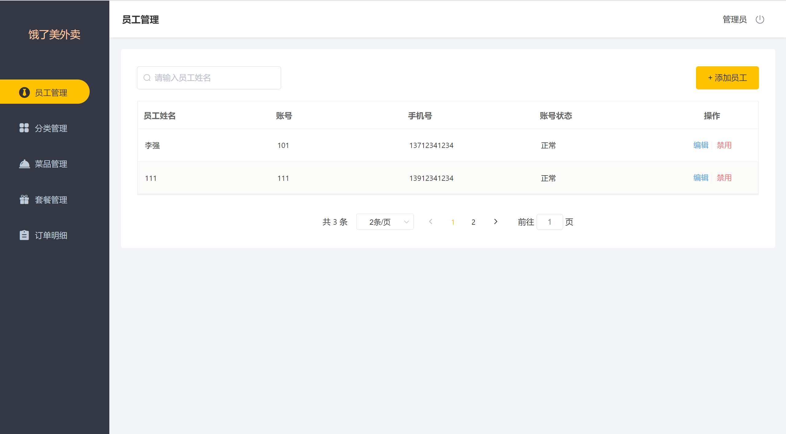Disable account 111 with phone 13912341234
This screenshot has height=434, width=786.
[x=724, y=178]
